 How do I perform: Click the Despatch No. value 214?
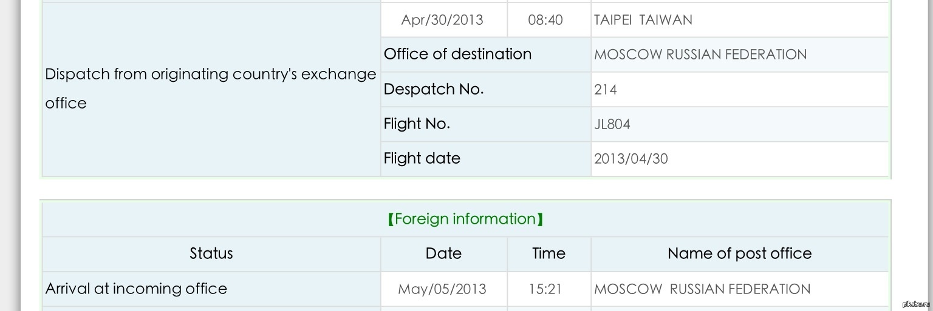606,90
